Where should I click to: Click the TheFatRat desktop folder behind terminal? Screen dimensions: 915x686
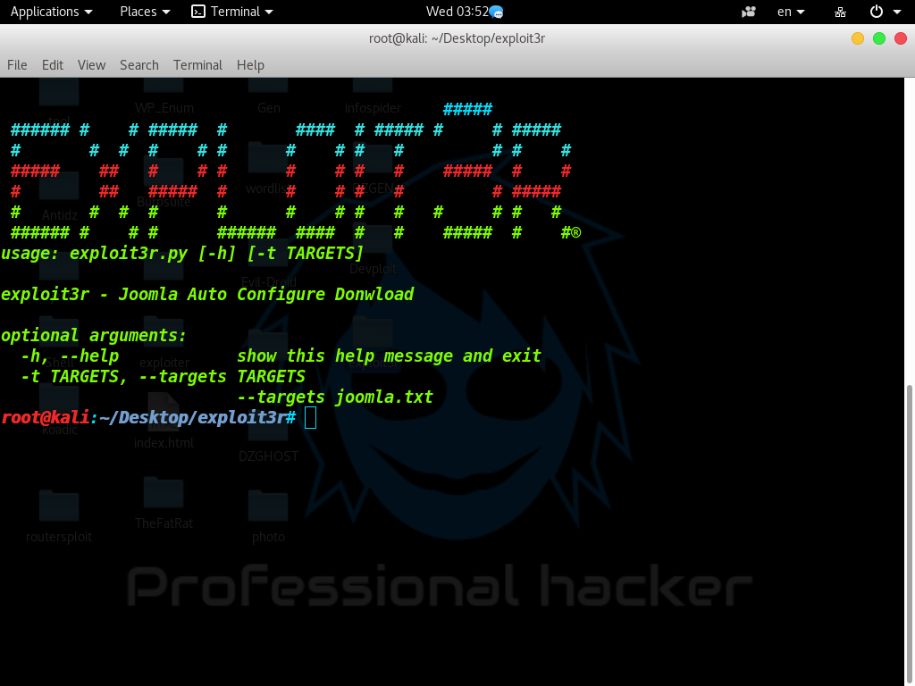click(164, 502)
